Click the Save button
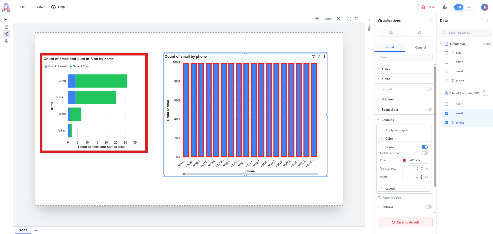This screenshot has height=234, width=493. (428, 7)
